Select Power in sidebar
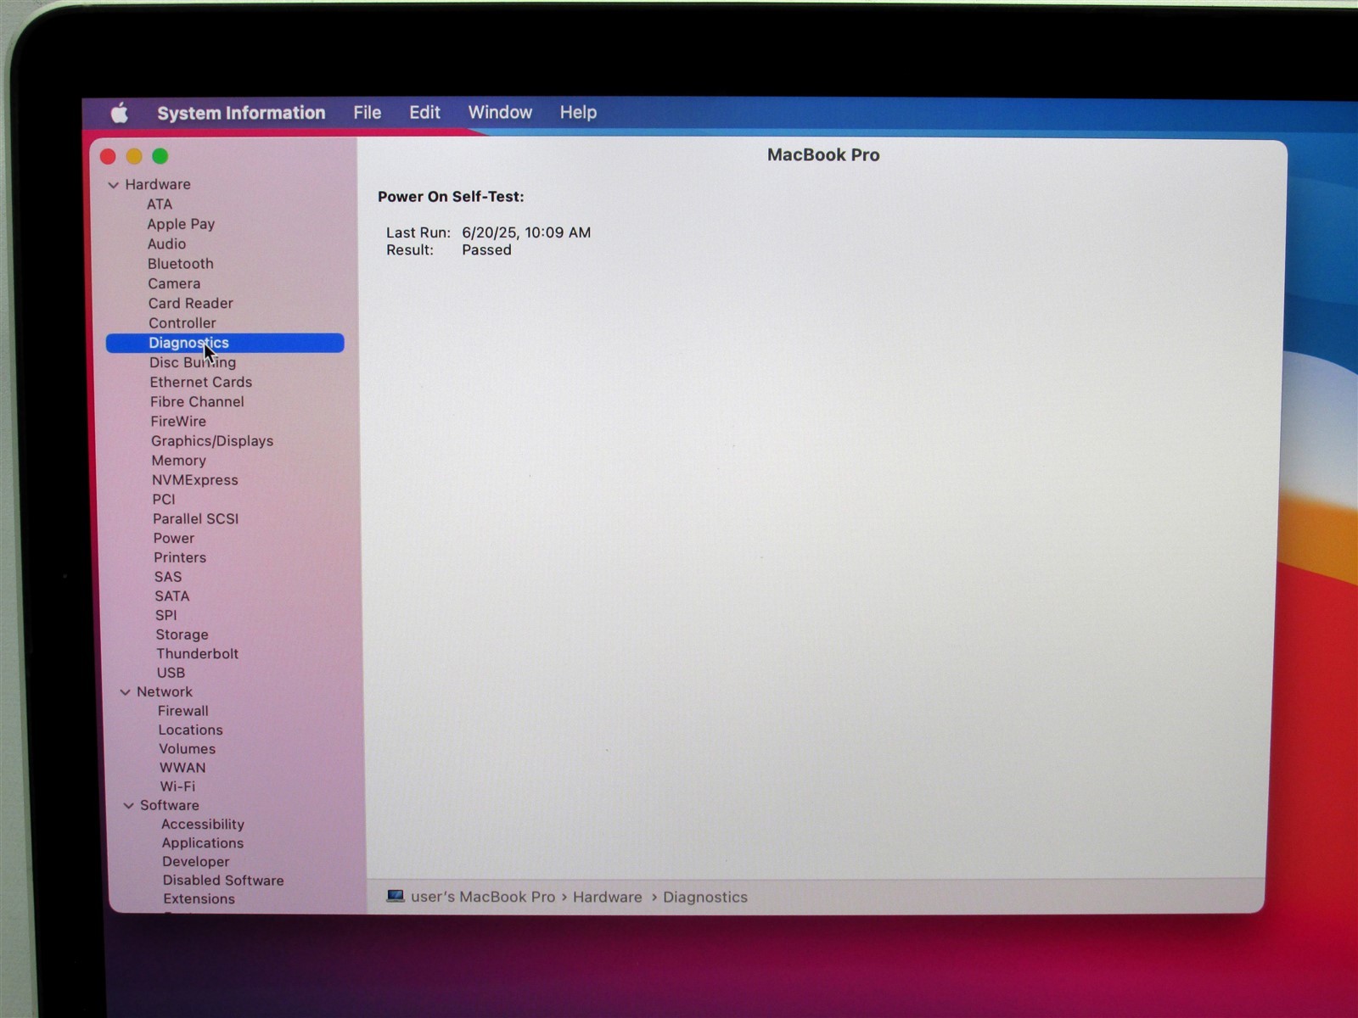 tap(174, 538)
